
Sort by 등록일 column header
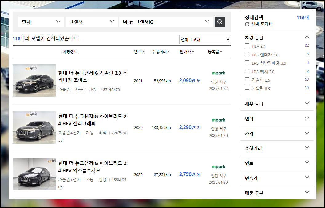pyautogui.click(x=215, y=52)
